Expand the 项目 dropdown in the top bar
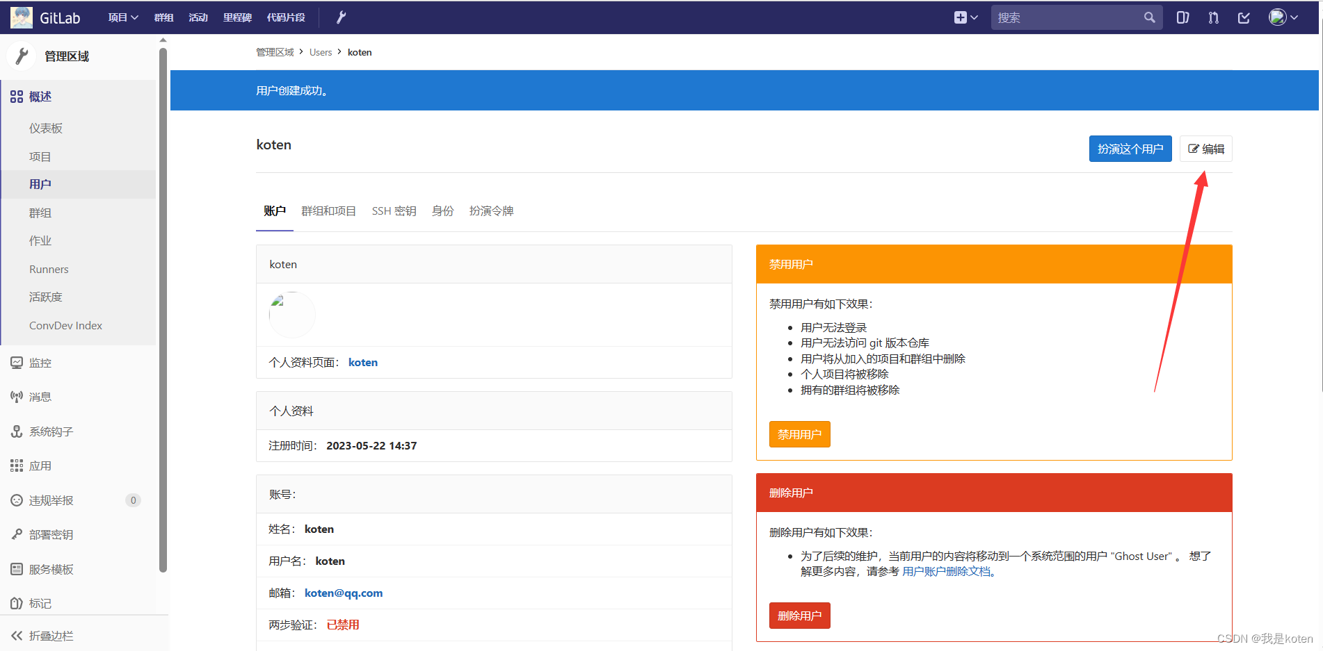The image size is (1323, 651). (x=123, y=17)
